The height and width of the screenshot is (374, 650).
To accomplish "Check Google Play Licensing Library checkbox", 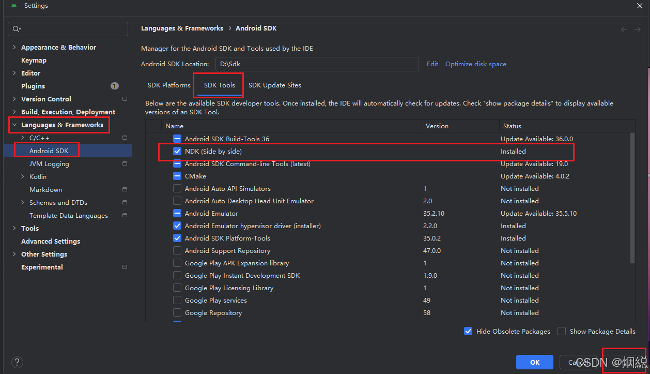I will (x=177, y=288).
